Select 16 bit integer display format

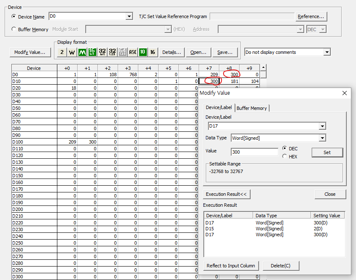coord(92,52)
